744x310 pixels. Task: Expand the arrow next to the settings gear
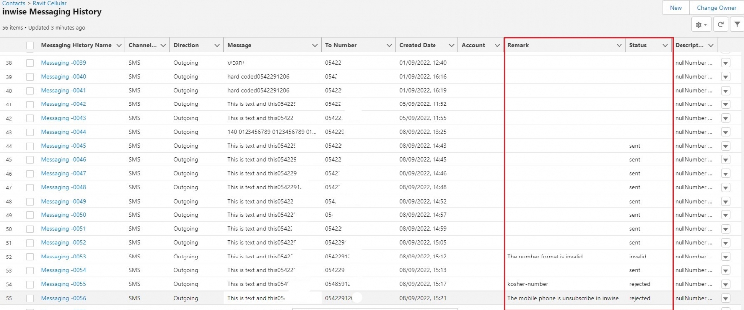pyautogui.click(x=705, y=24)
